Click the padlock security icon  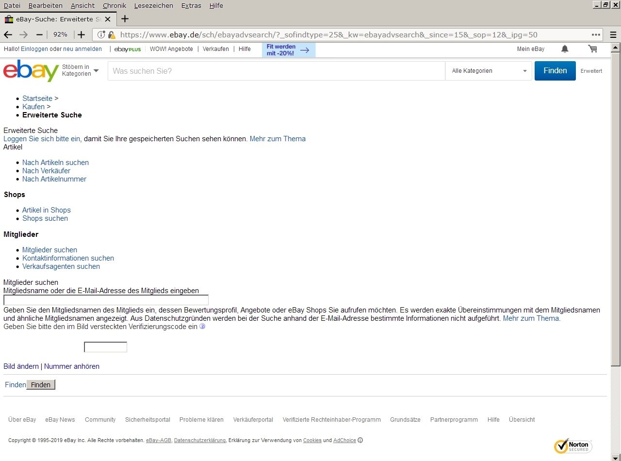pyautogui.click(x=112, y=35)
